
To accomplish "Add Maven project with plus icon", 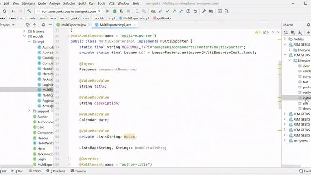I will click(x=308, y=32).
